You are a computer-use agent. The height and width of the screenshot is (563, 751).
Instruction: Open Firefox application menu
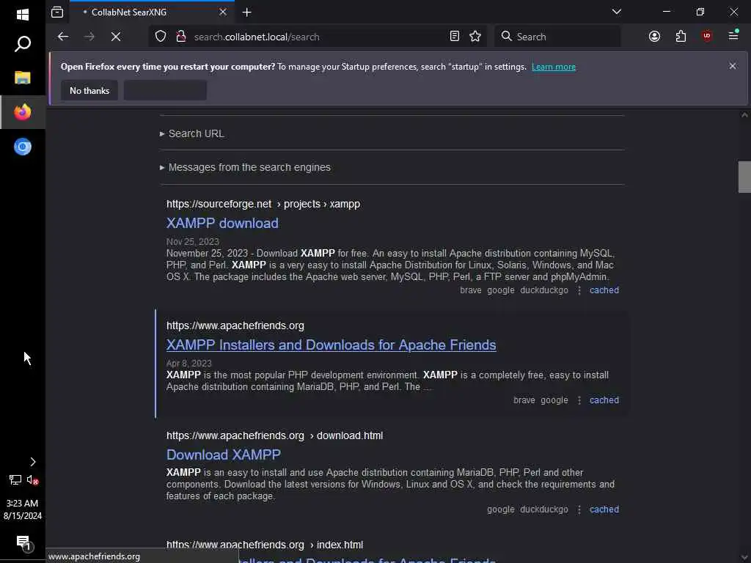click(x=733, y=35)
